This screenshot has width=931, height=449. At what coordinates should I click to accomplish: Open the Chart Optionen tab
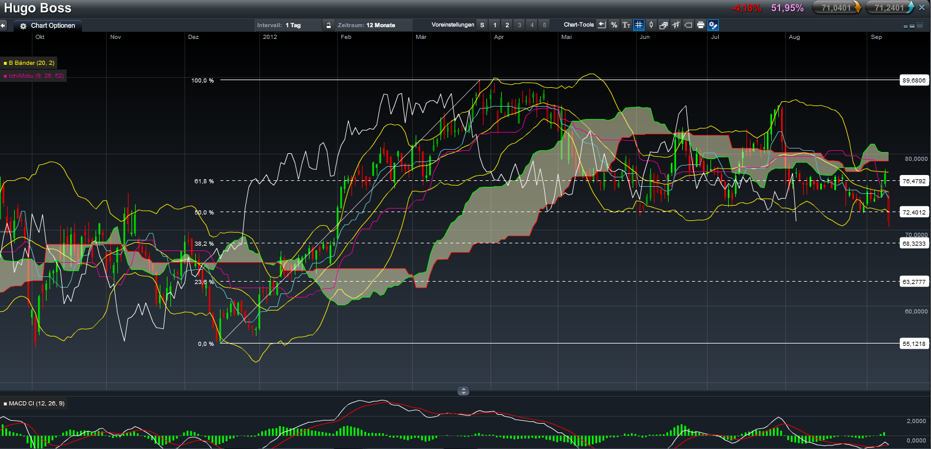pyautogui.click(x=48, y=25)
